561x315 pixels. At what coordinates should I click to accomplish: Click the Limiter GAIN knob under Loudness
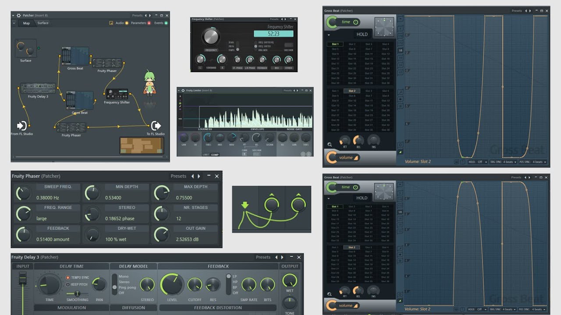point(184,138)
